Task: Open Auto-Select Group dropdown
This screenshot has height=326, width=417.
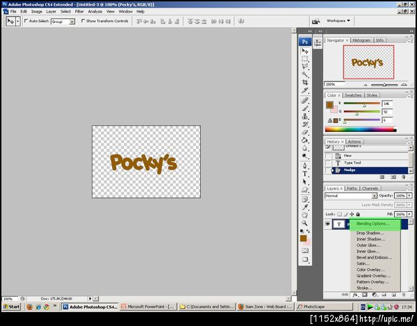Action: click(72, 22)
